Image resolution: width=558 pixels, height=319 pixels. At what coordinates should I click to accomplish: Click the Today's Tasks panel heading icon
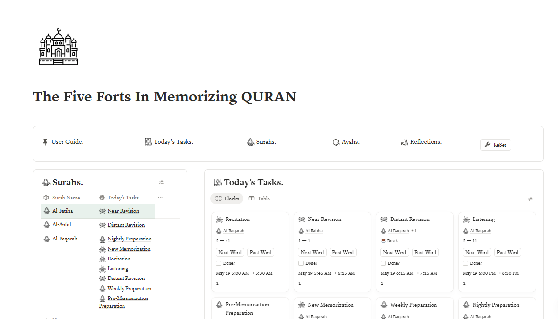coord(218,182)
